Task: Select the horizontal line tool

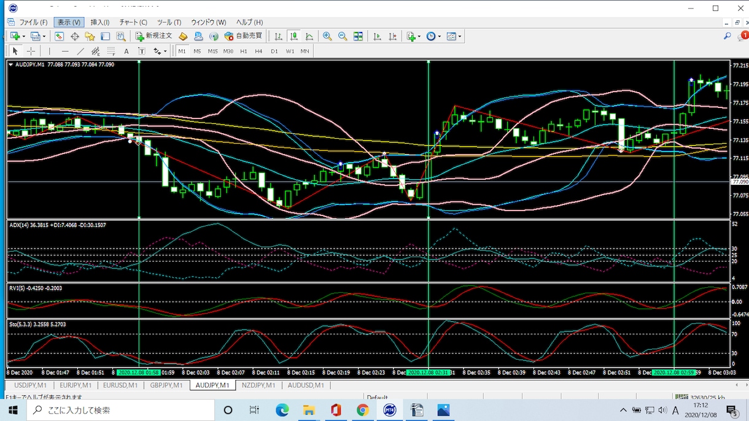Action: coord(65,52)
